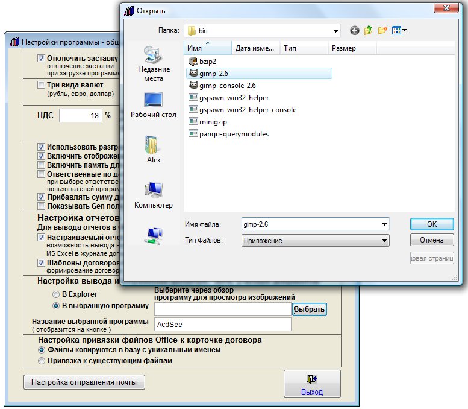
Task: Sort files by Дата изменения column
Action: pos(255,48)
